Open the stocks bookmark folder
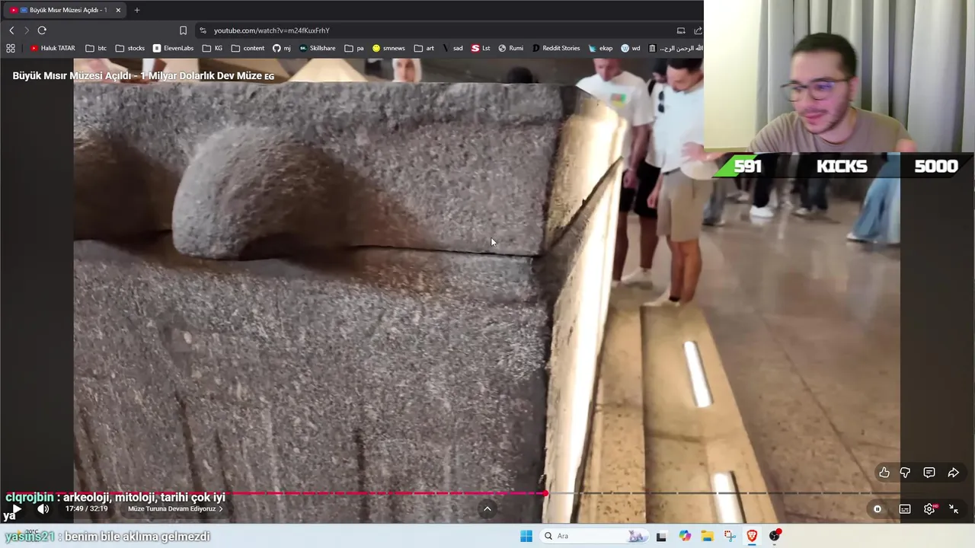Viewport: 975px width, 548px height. click(x=130, y=48)
